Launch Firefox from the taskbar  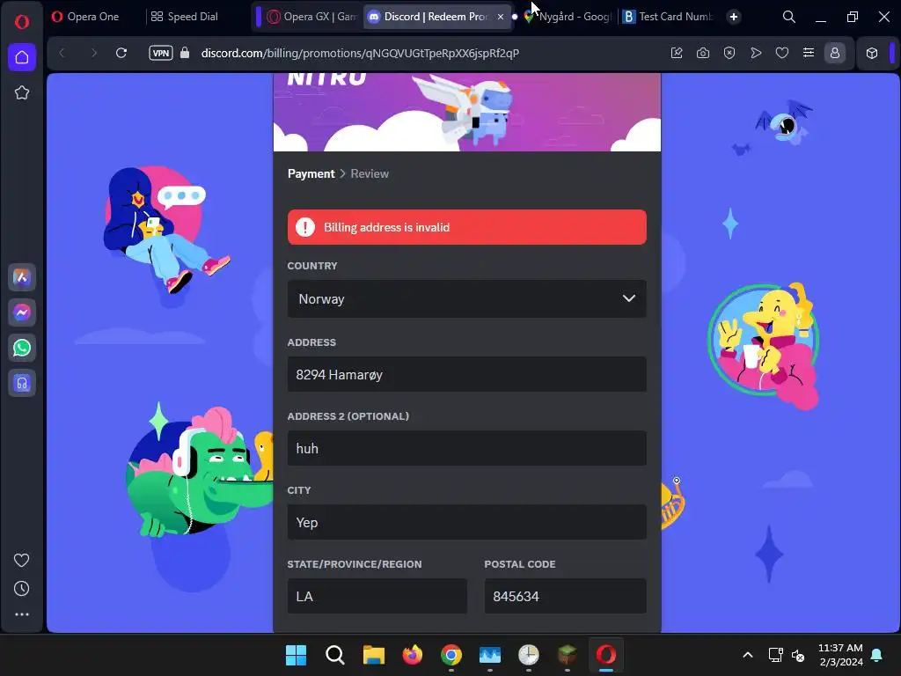click(412, 654)
